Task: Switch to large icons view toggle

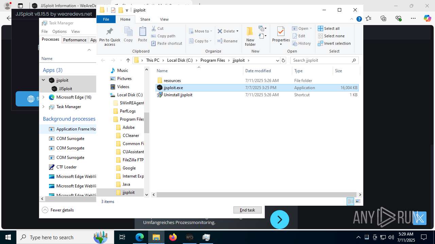Action: pos(358,202)
